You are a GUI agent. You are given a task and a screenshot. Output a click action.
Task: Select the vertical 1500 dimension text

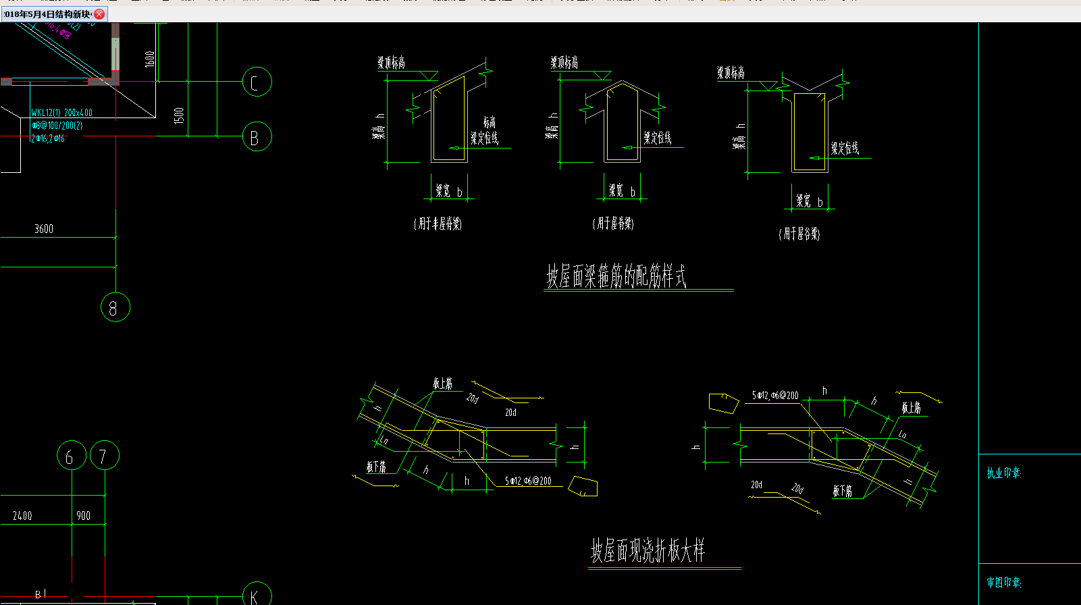pos(179,115)
